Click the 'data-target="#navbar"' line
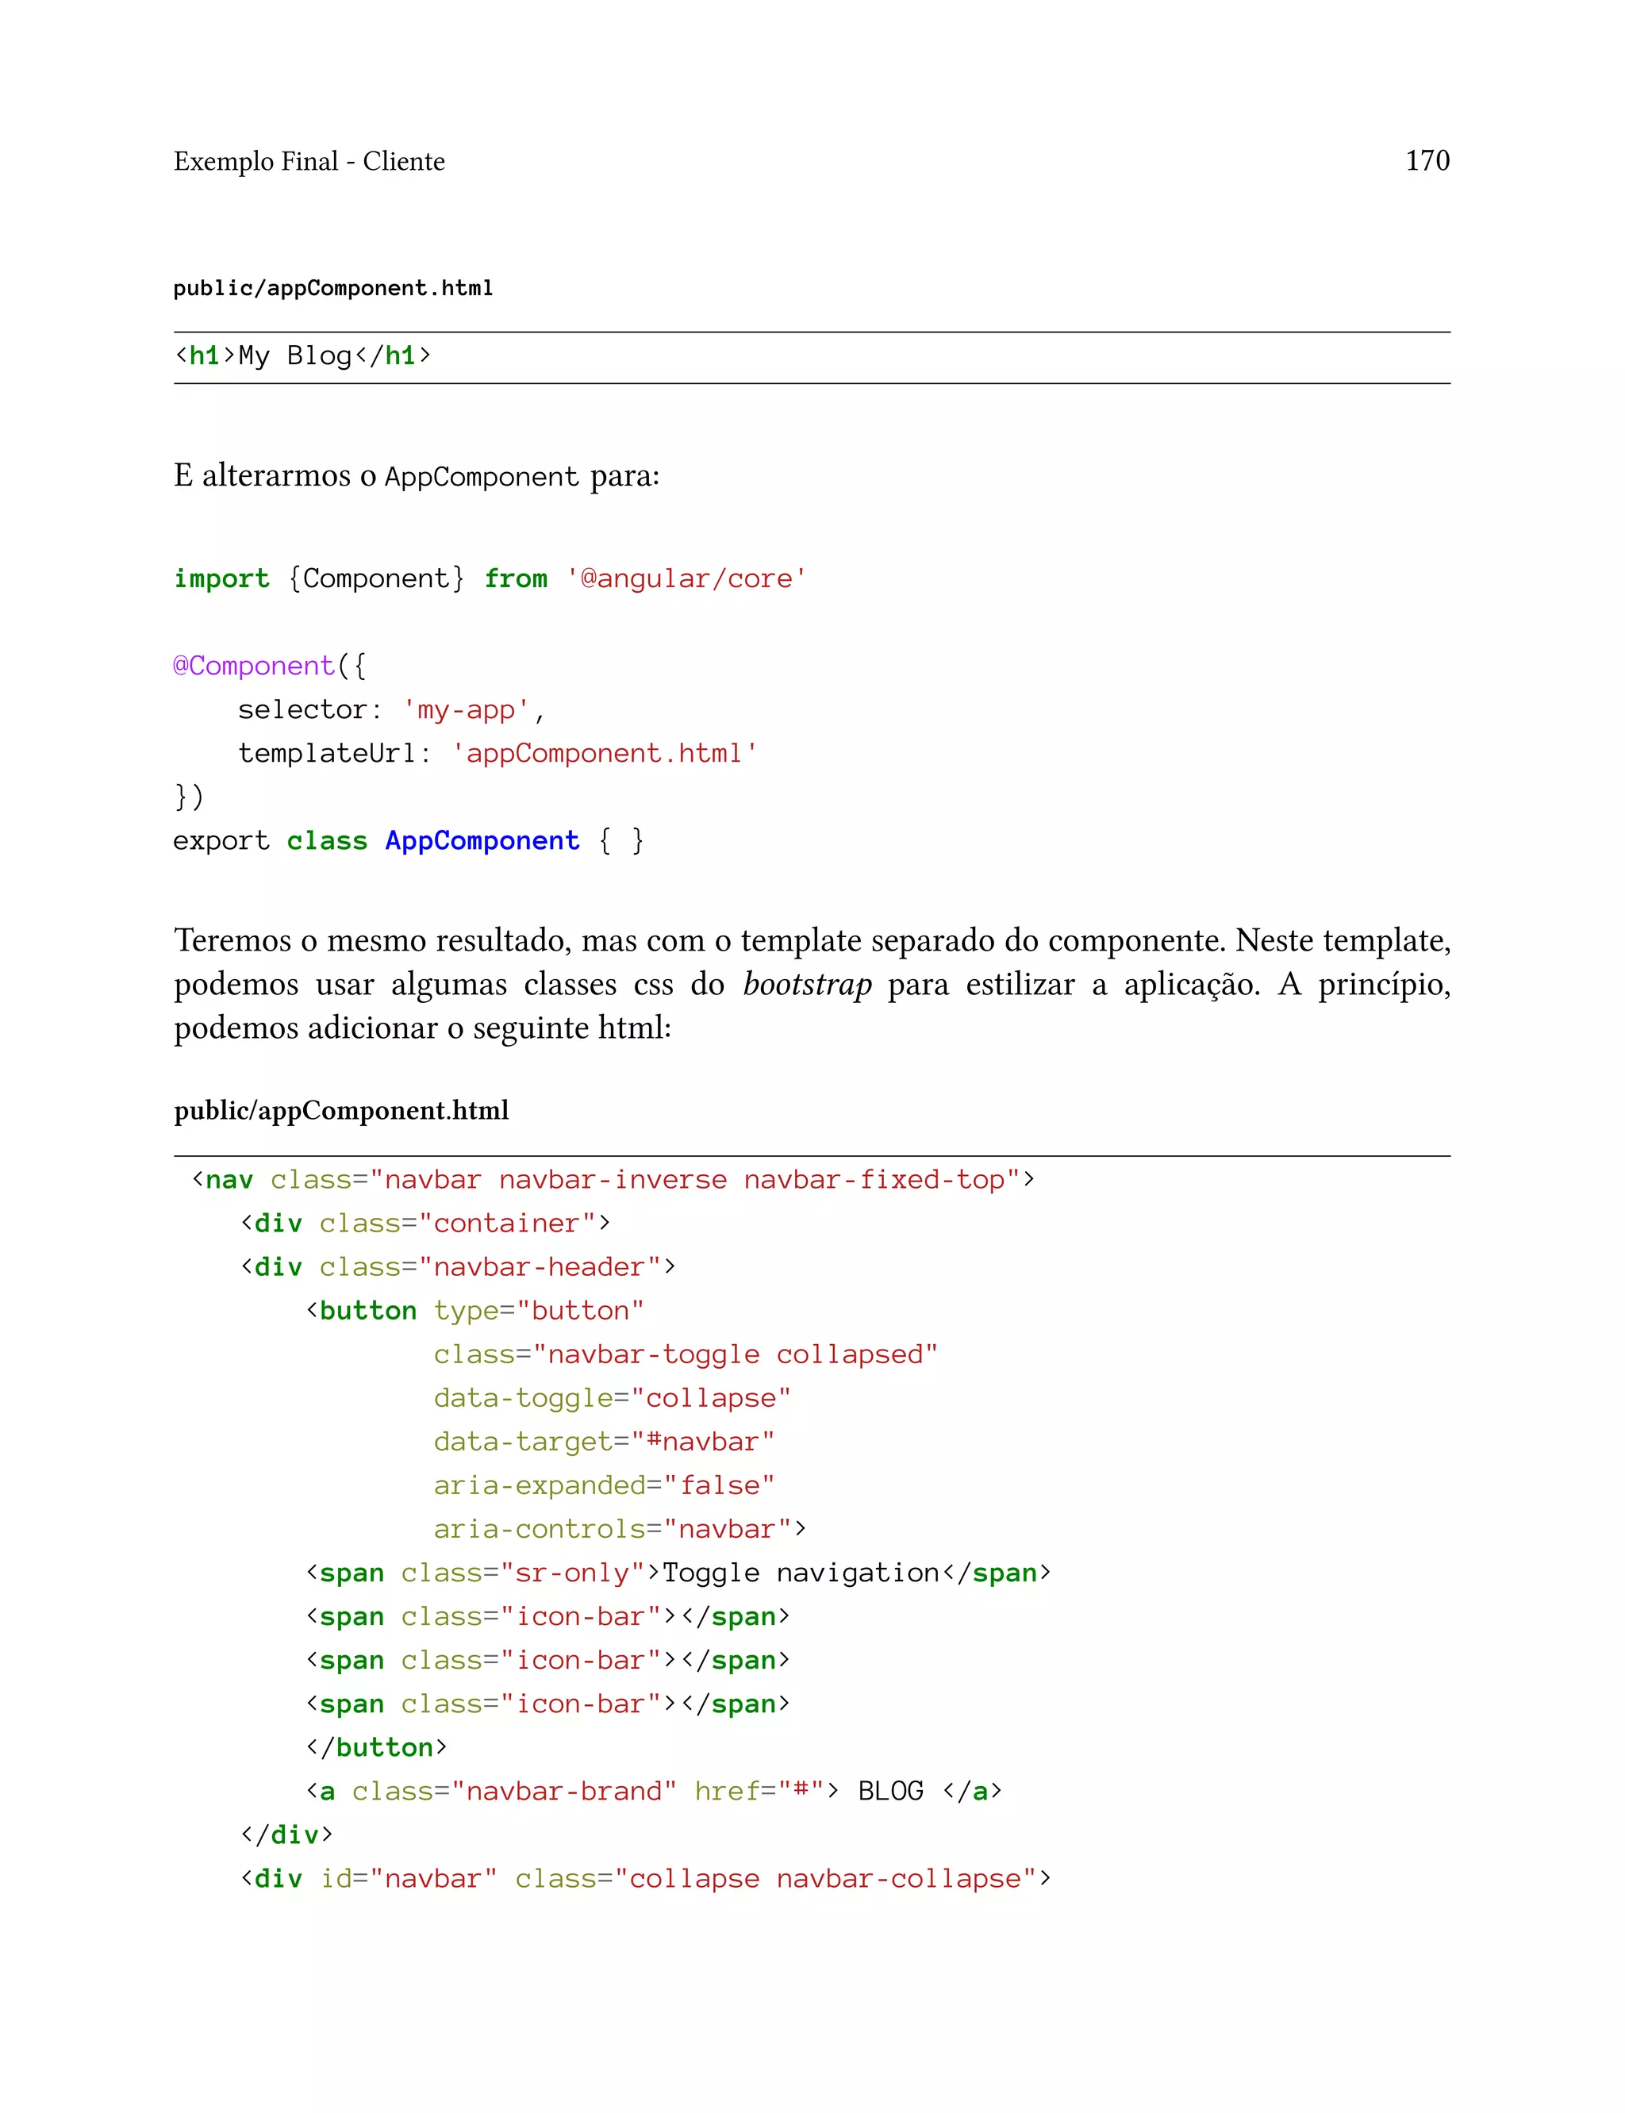Viewport: 1625px width, 2113px height. point(605,1442)
